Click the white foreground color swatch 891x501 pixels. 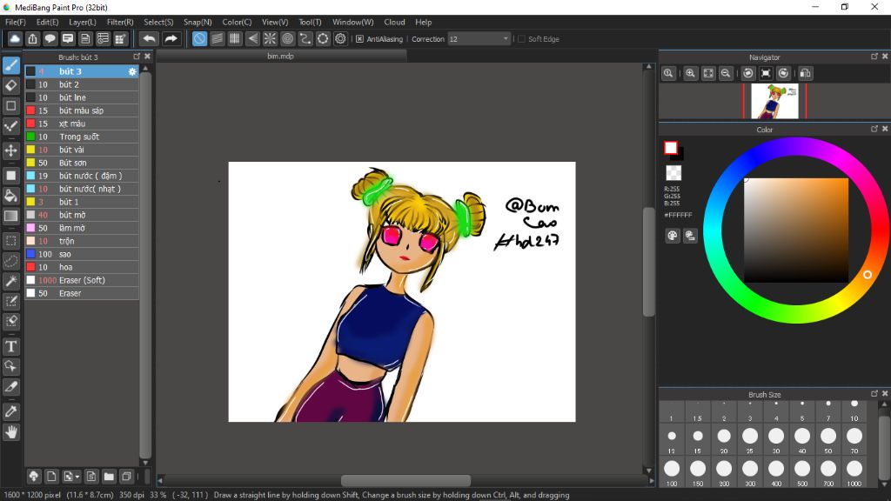(x=671, y=148)
